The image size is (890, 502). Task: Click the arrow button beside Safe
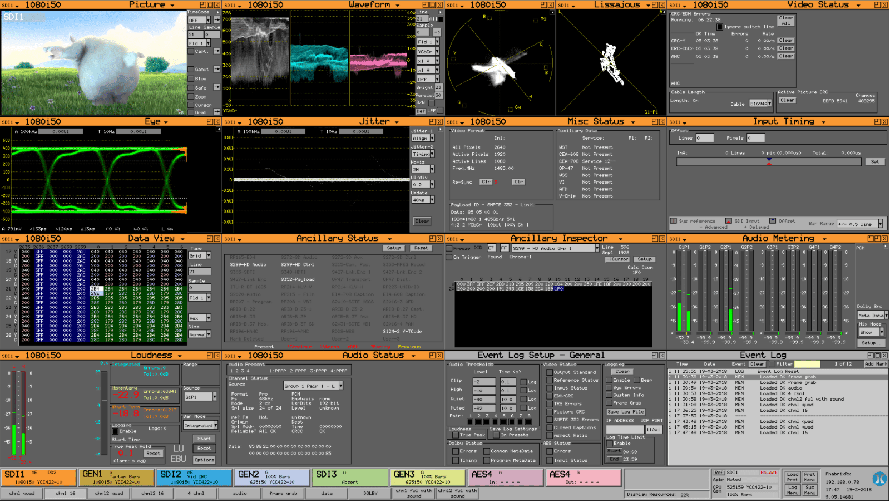(217, 87)
